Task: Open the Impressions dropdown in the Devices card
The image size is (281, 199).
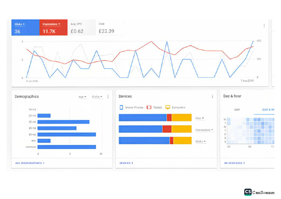Action: point(205,129)
